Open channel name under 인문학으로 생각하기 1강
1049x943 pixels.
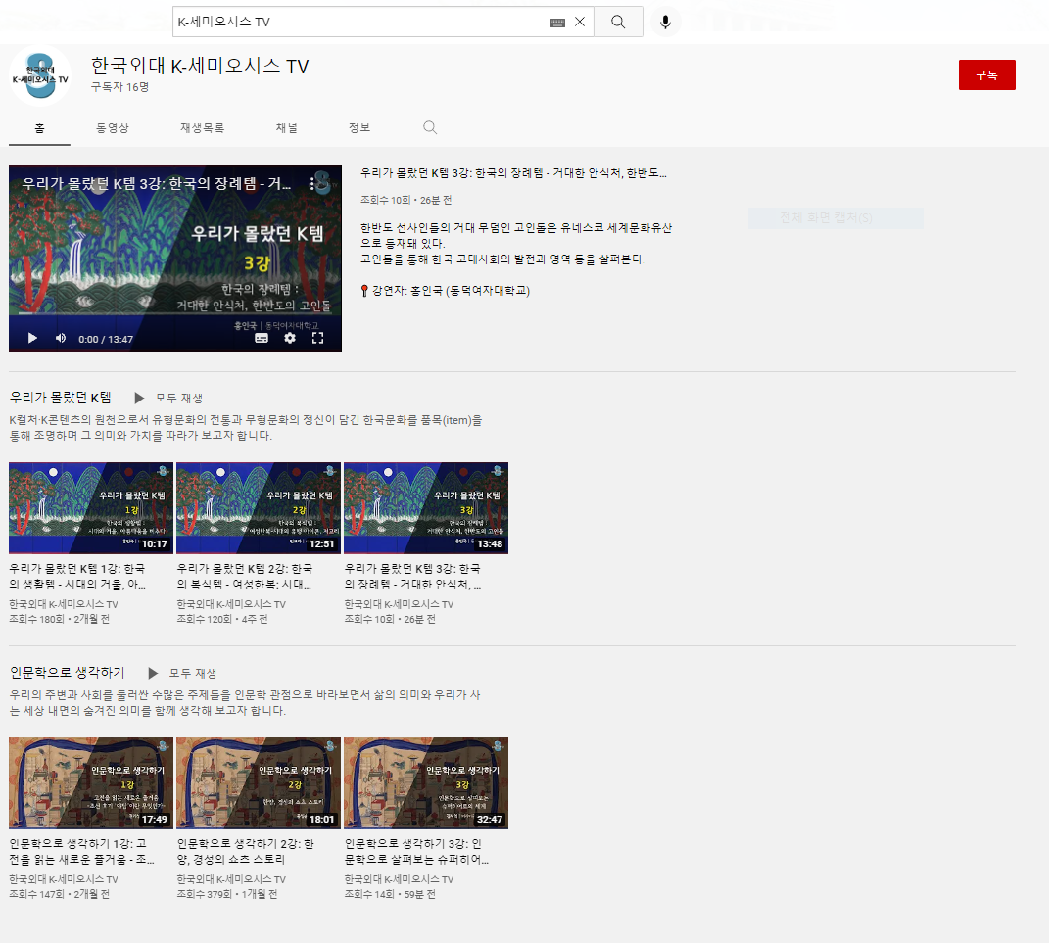[x=64, y=879]
